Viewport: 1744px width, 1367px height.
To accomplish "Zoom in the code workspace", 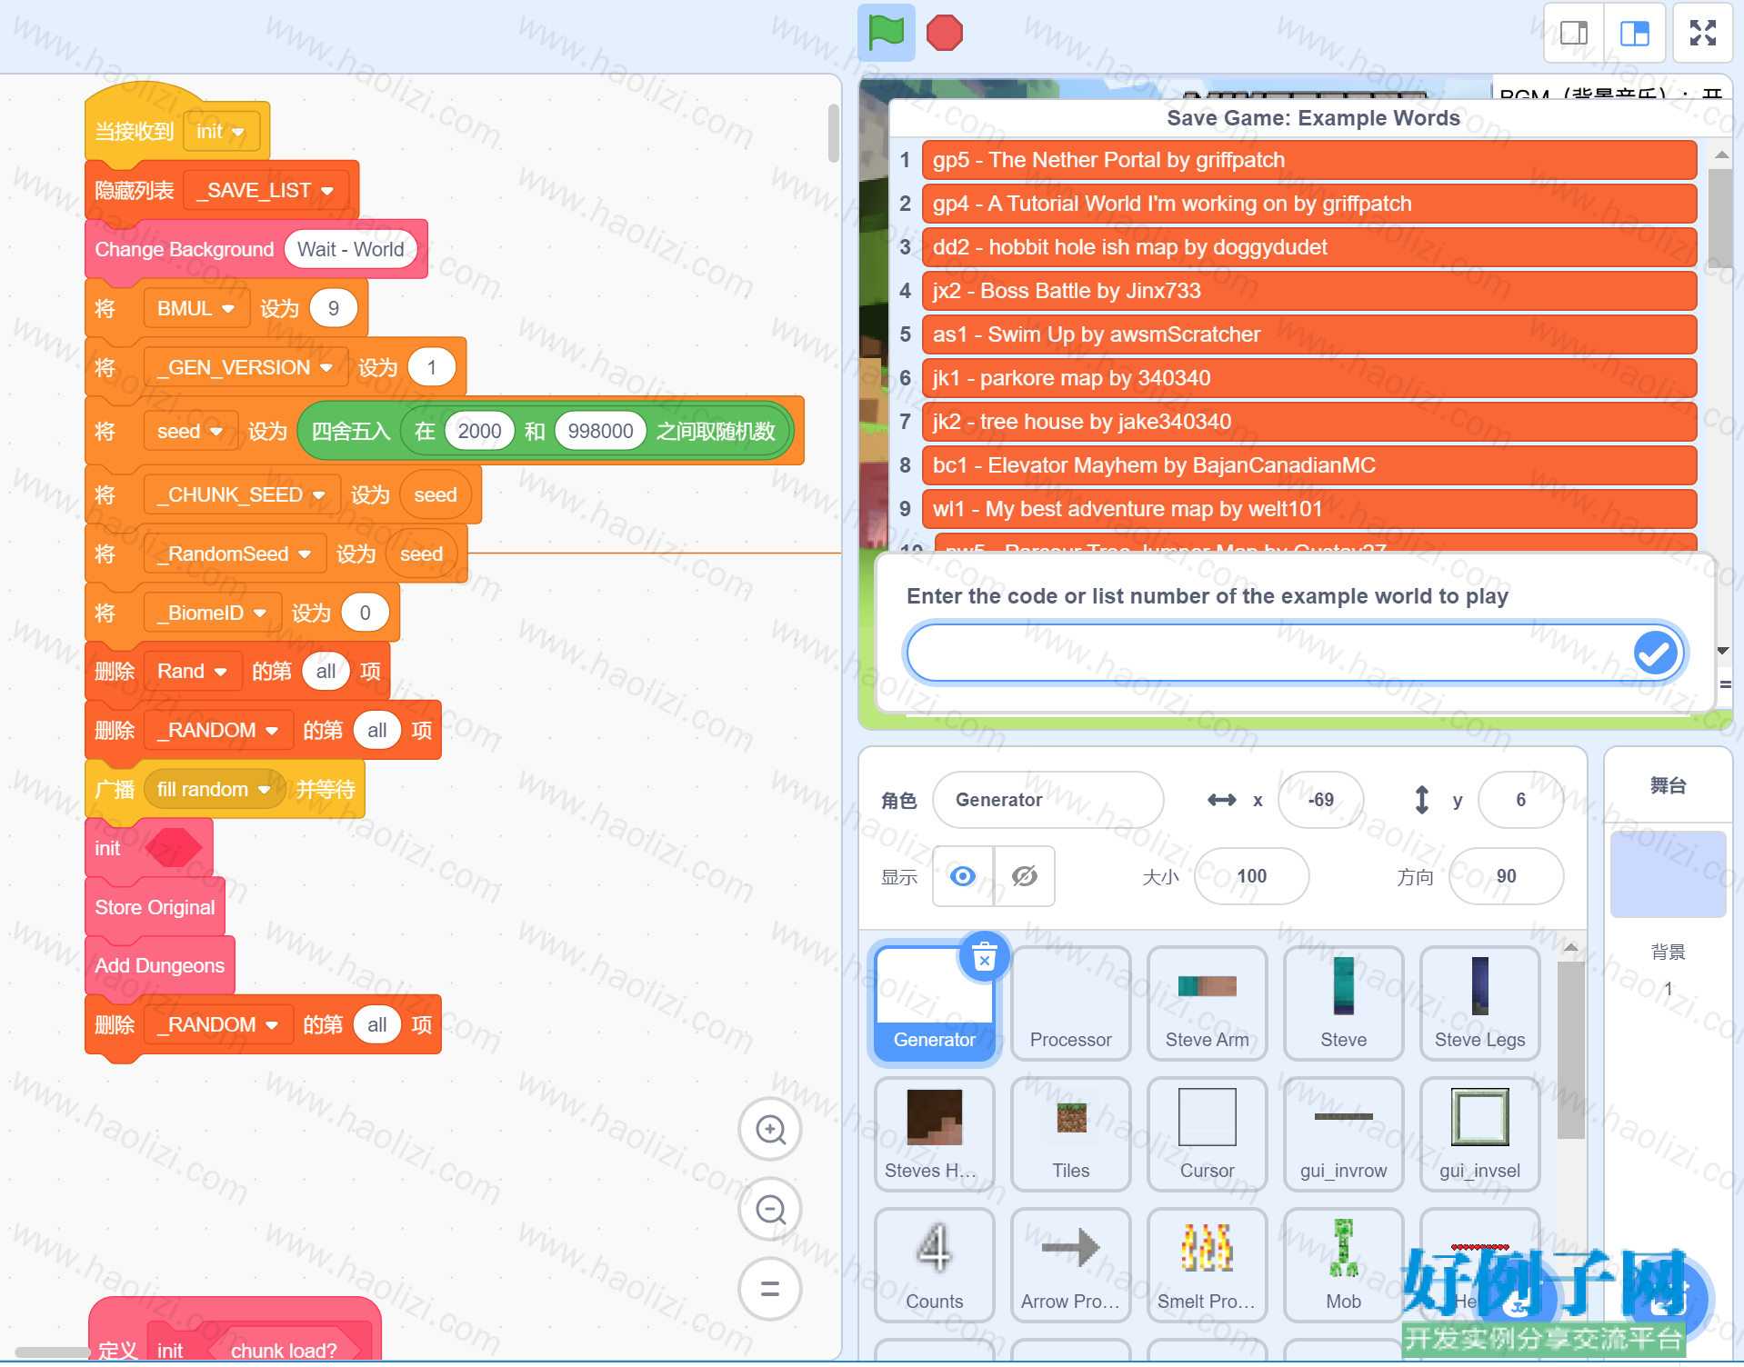I will coord(770,1130).
